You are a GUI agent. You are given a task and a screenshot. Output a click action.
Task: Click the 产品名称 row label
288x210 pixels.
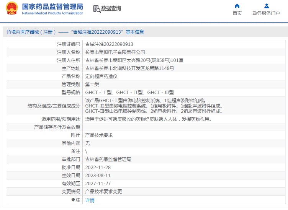tap(71, 77)
